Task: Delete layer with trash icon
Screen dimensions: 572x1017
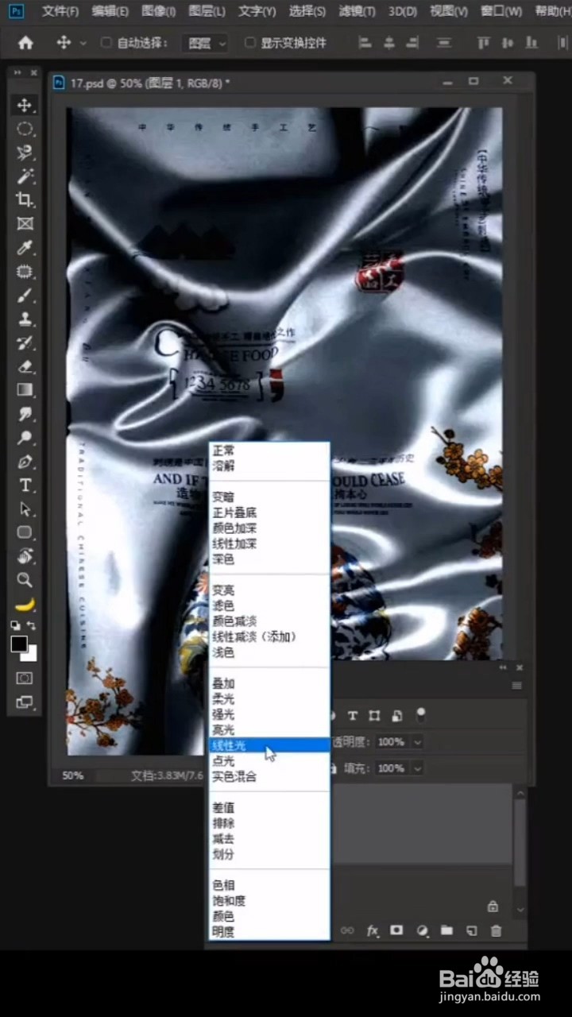Action: coord(497,930)
